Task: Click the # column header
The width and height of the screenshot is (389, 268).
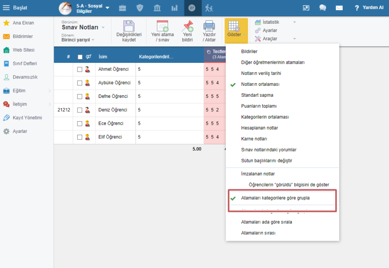Action: [68, 57]
